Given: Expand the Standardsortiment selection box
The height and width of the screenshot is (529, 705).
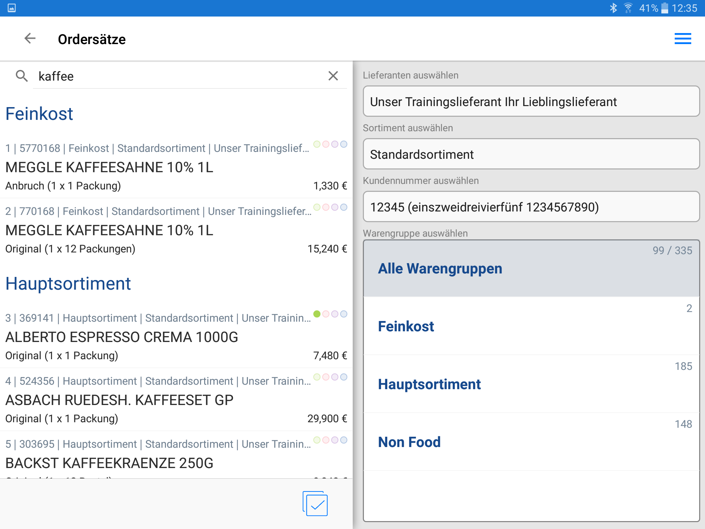Looking at the screenshot, I should (531, 154).
